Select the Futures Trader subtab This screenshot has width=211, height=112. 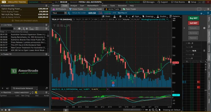(x=94, y=9)
